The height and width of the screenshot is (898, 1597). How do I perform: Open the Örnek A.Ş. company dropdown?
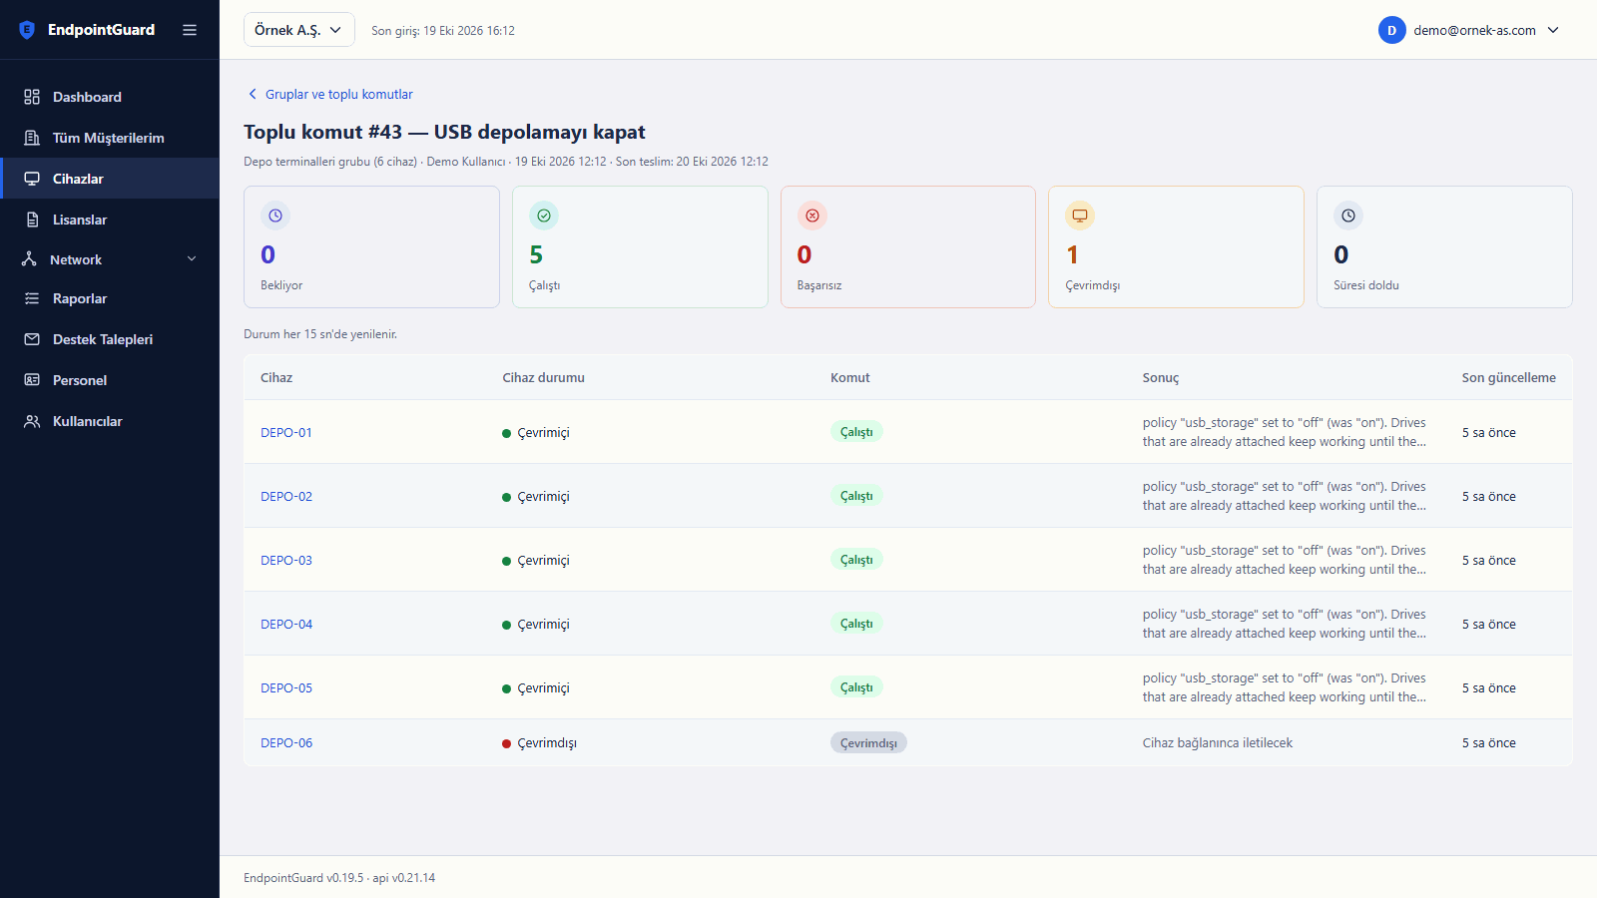coord(299,30)
